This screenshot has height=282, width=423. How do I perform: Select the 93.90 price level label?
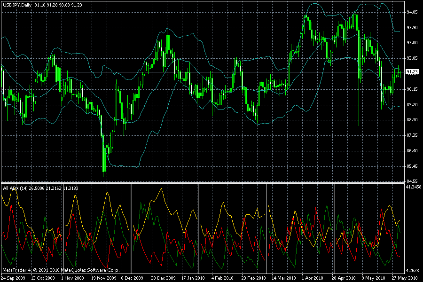pos(412,28)
